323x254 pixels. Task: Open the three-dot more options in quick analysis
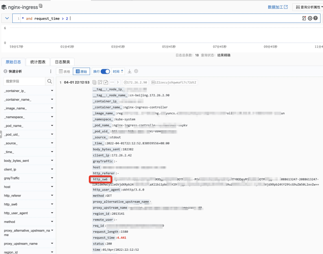click(51, 71)
